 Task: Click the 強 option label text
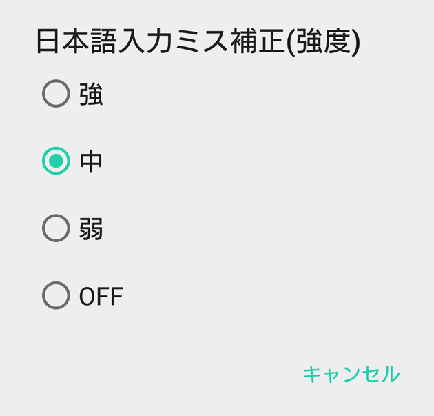(91, 95)
